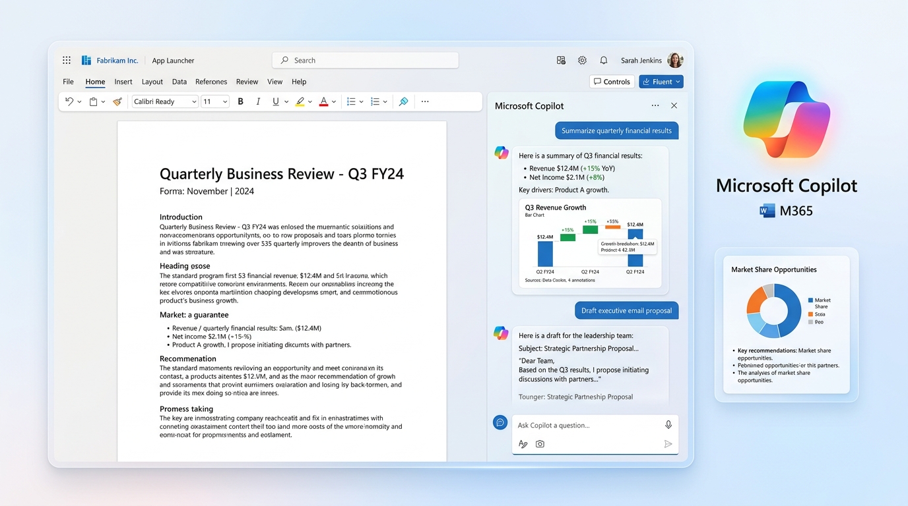Click the camera icon in Copilot input
The width and height of the screenshot is (908, 506).
540,444
